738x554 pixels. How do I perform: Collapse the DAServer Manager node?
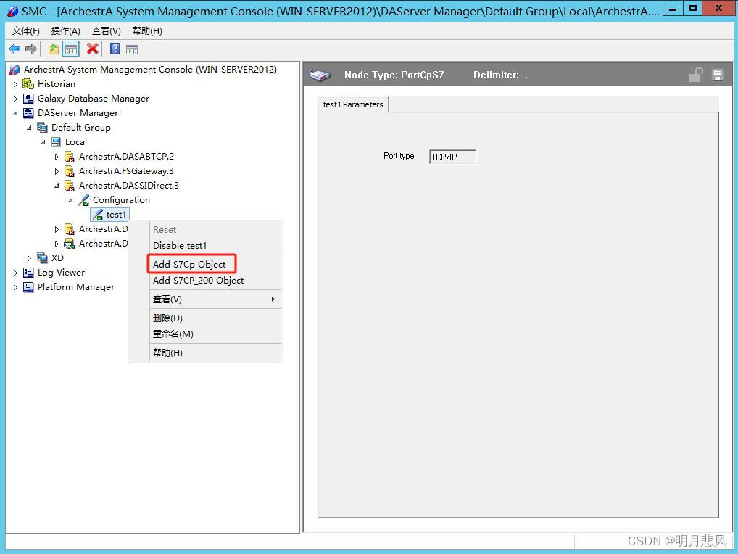[15, 113]
